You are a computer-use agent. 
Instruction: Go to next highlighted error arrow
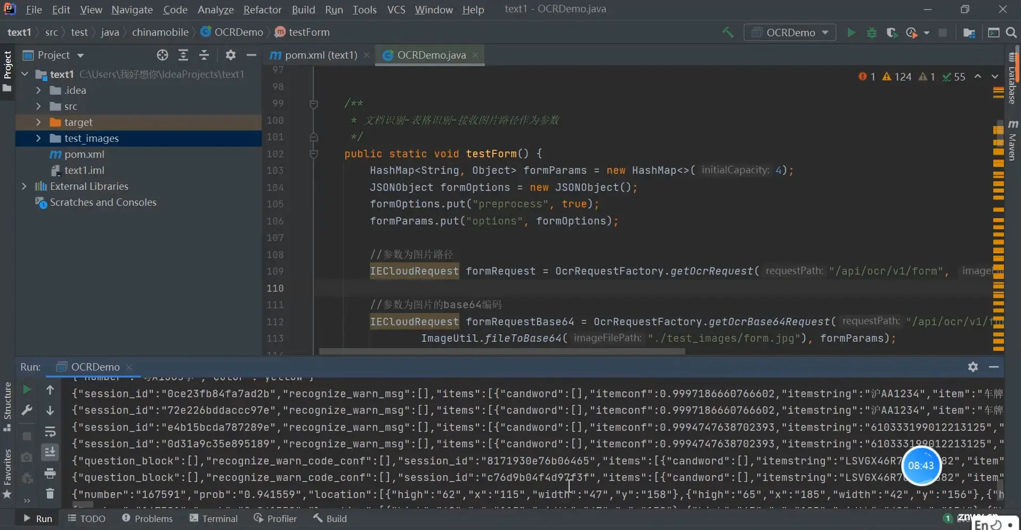995,77
